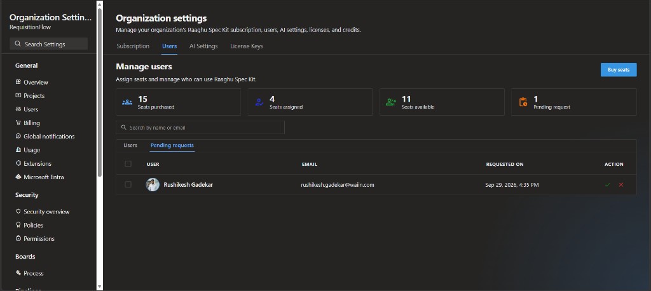
Task: Open Usage in the sidebar
Action: point(32,150)
